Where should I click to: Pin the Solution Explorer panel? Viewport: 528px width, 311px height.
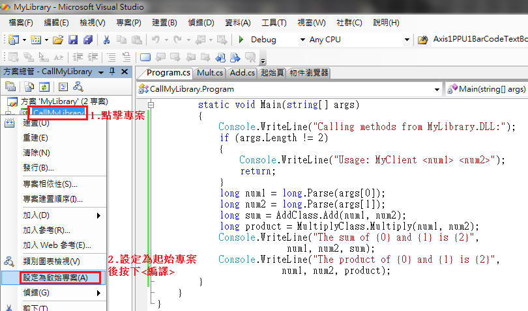pos(112,72)
